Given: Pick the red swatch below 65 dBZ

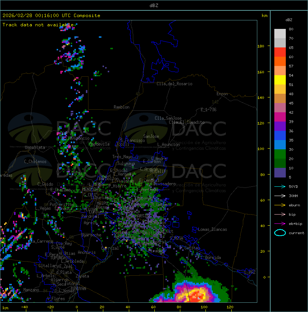Looking at the screenshot, I should [280, 52].
